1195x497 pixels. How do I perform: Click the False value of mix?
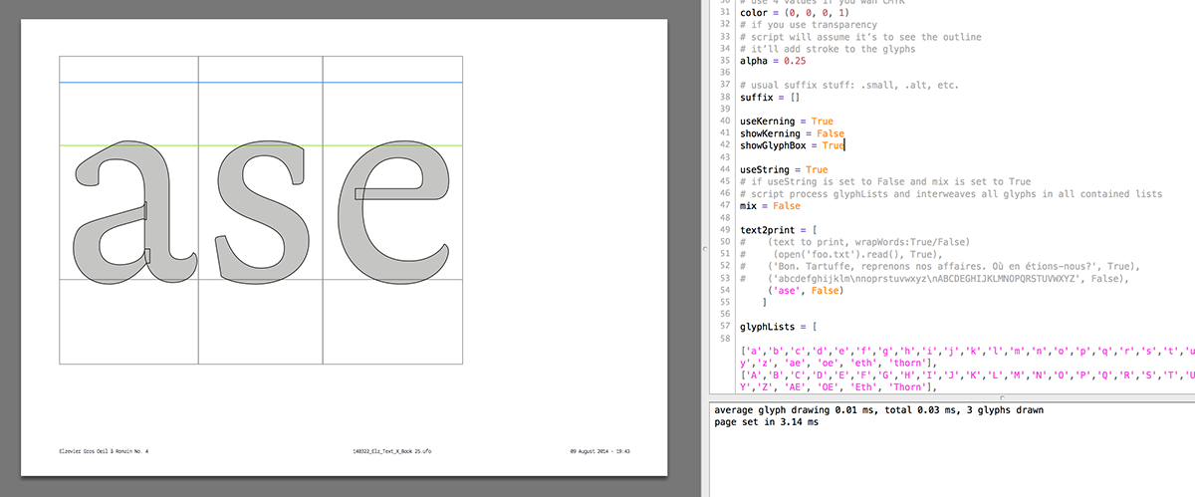(x=786, y=206)
